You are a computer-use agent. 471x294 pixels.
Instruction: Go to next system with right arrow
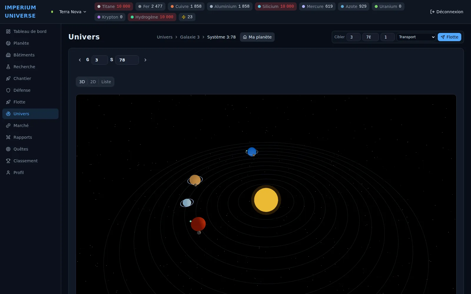tap(145, 60)
